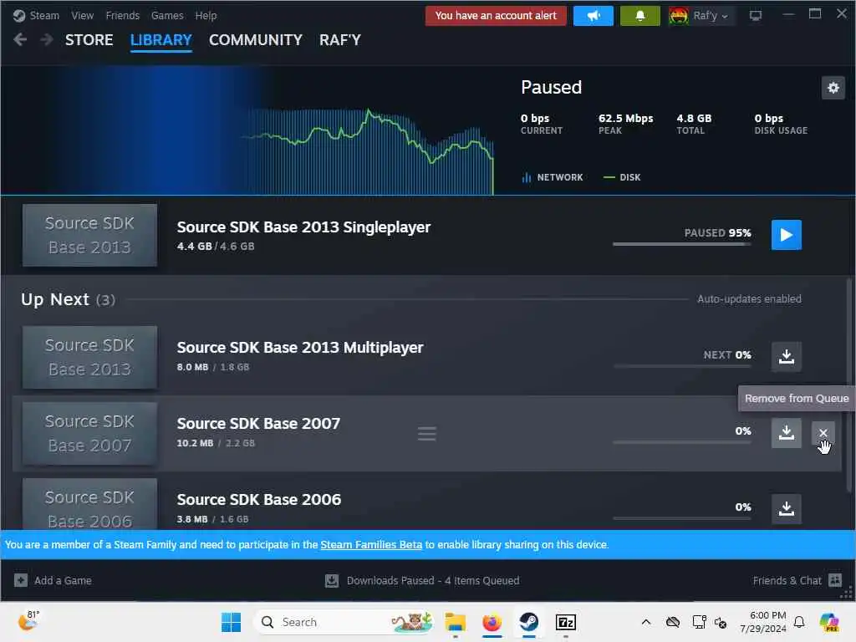Open 7-Zip from the taskbar
The image size is (856, 642).
(566, 622)
